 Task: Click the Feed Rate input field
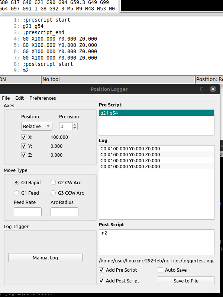point(28,212)
